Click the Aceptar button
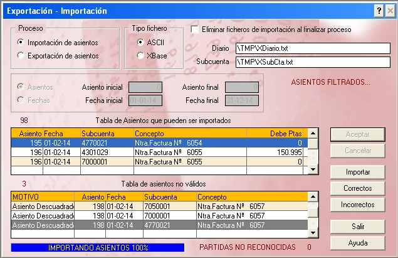398x258 pixels. (x=358, y=134)
